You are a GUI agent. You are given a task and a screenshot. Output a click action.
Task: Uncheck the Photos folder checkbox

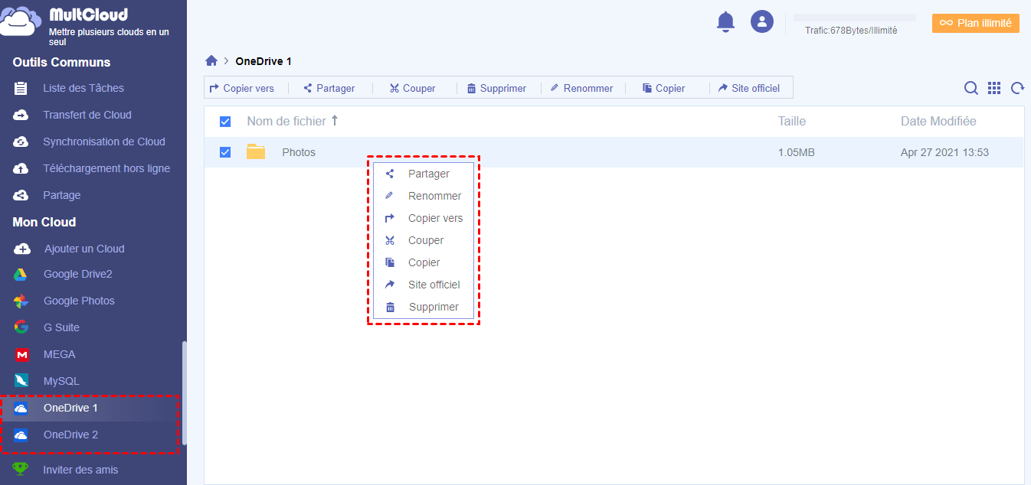[225, 152]
